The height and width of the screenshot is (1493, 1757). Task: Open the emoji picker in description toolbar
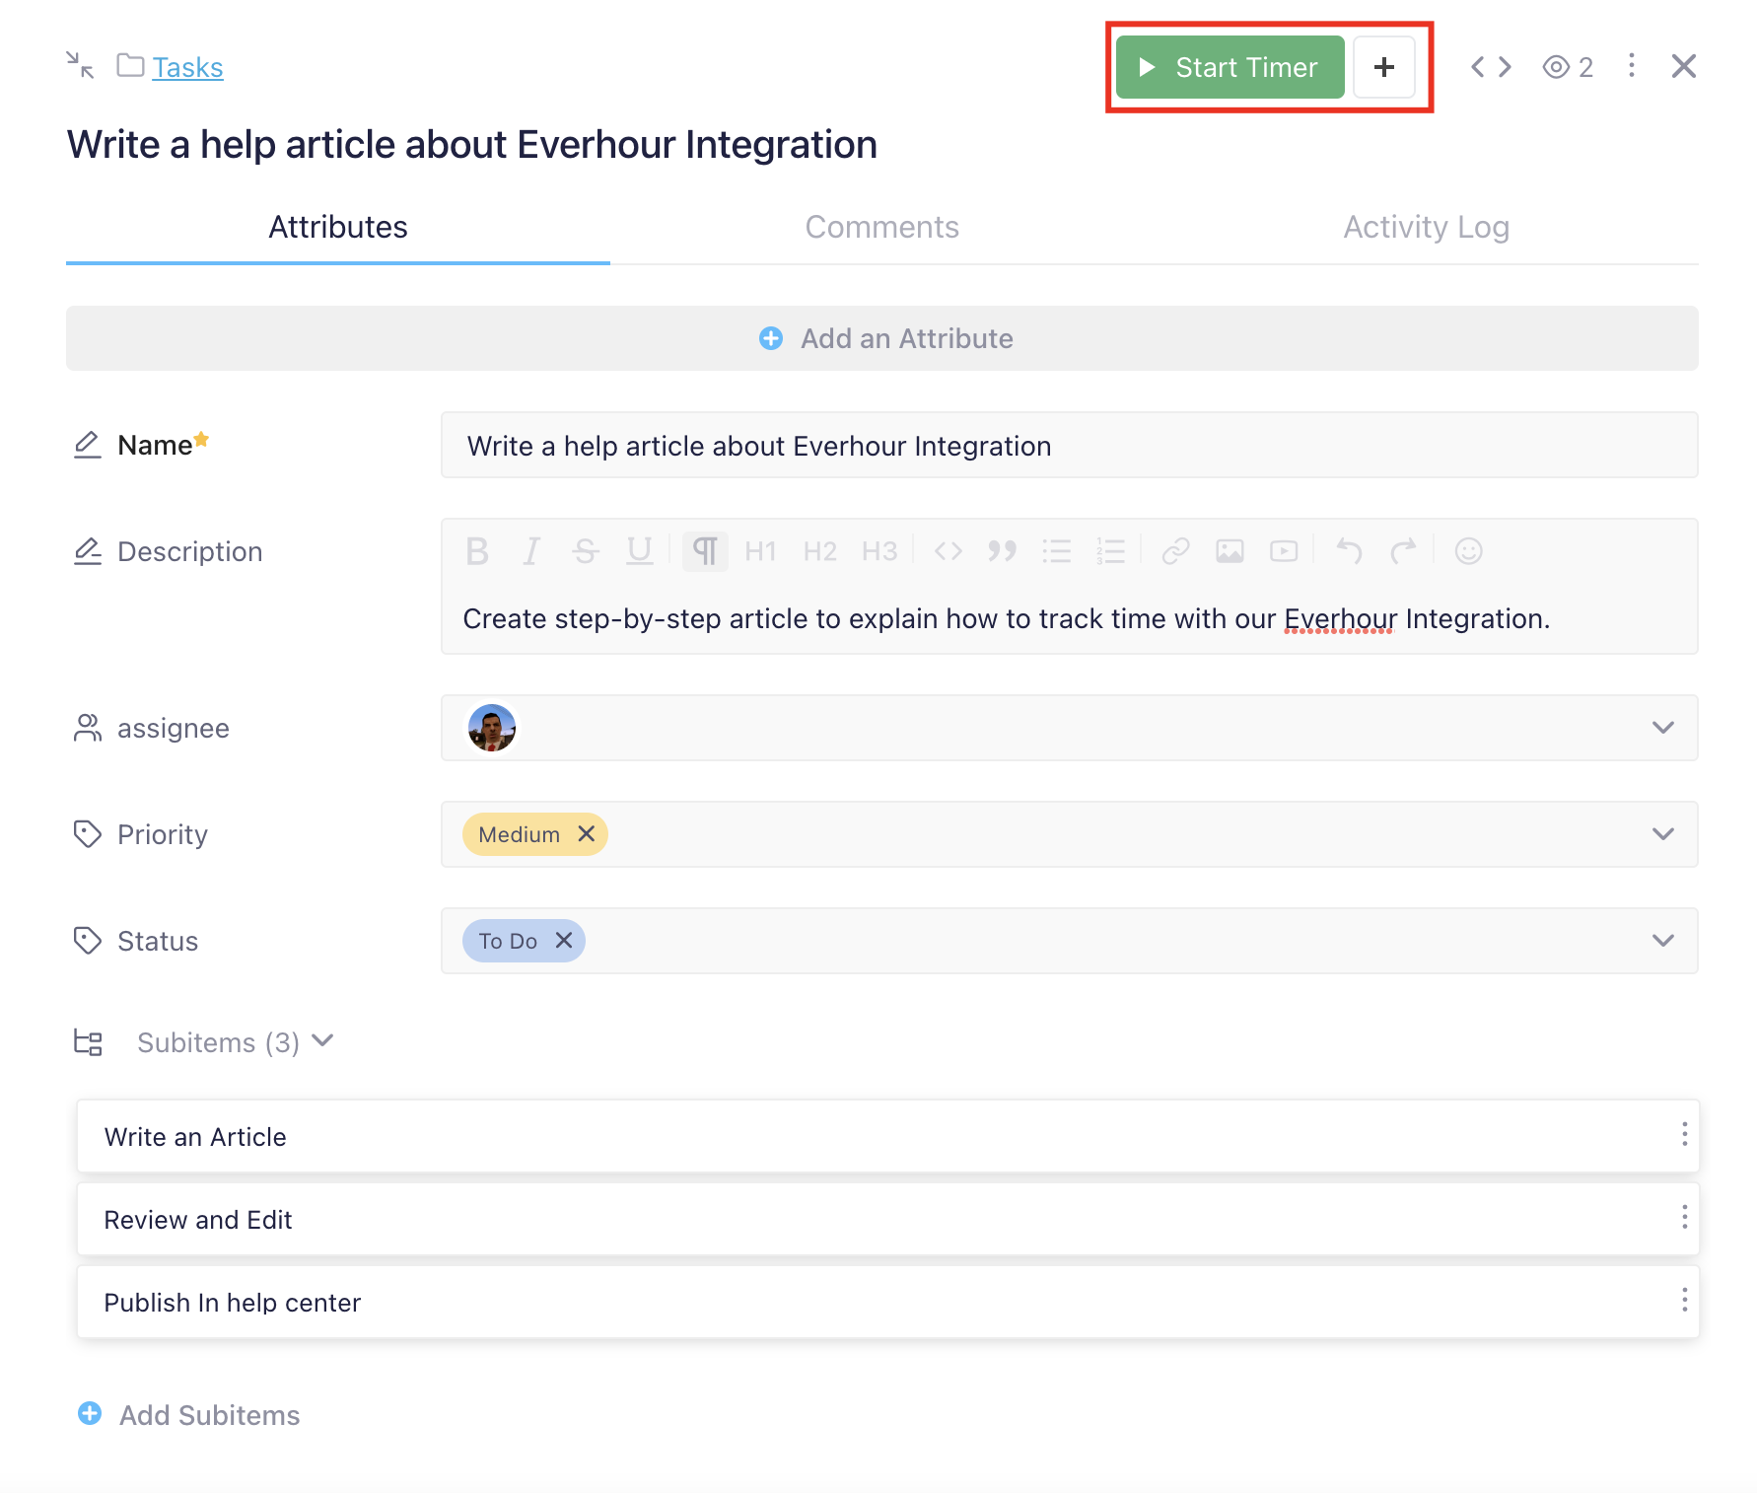click(1468, 551)
